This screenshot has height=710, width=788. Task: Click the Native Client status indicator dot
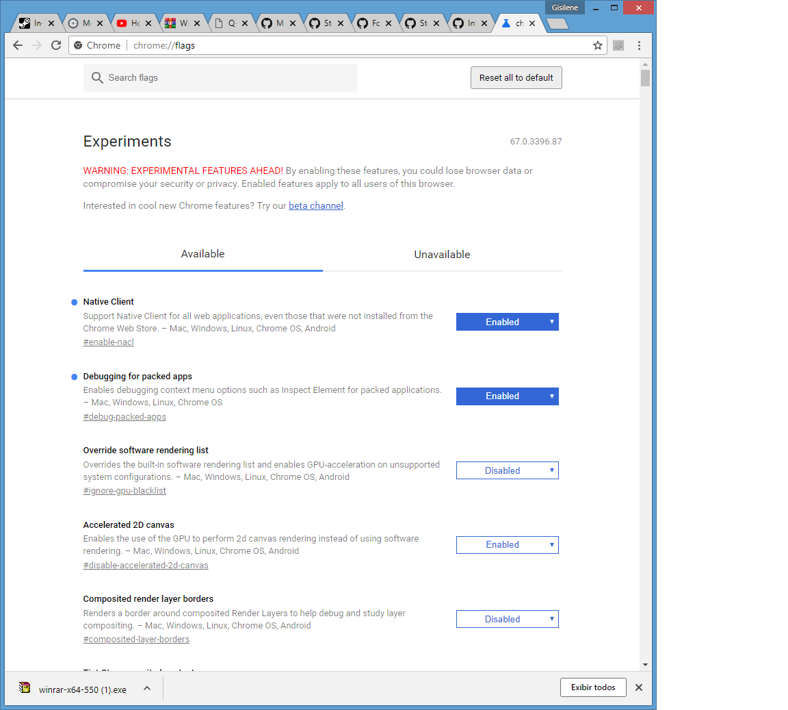73,301
